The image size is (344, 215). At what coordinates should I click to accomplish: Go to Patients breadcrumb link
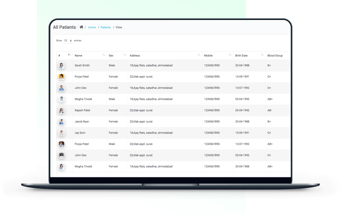pos(105,28)
